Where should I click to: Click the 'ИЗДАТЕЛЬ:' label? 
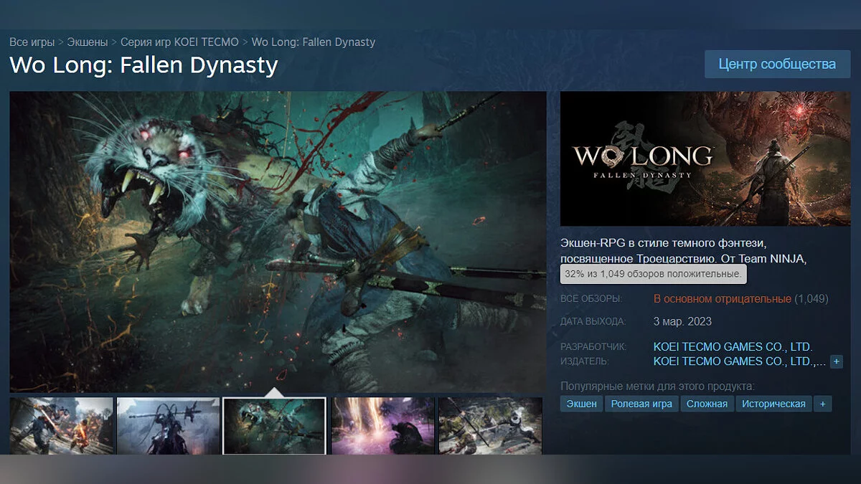pyautogui.click(x=584, y=361)
